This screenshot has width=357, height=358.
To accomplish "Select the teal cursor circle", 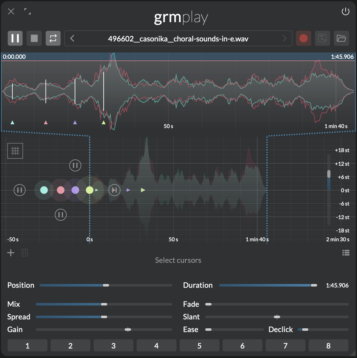I will (x=44, y=190).
